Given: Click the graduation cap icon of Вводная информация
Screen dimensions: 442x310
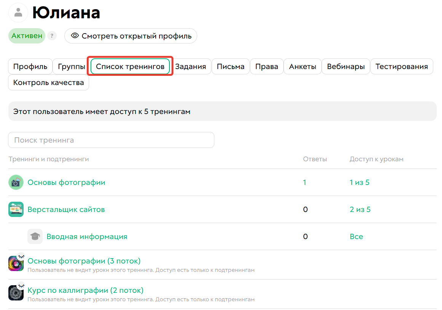Looking at the screenshot, I should (x=35, y=236).
